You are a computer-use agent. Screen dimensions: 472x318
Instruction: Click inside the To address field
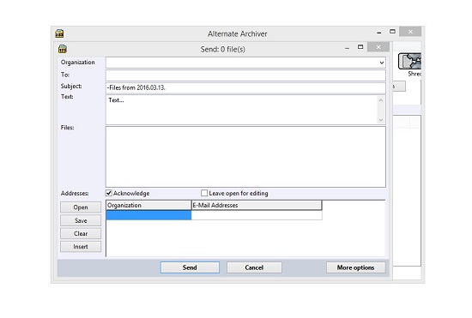tap(245, 75)
